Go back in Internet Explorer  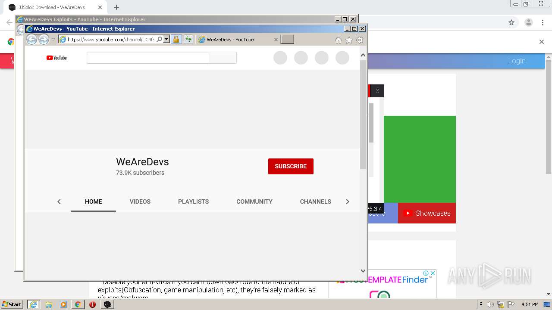tap(31, 39)
